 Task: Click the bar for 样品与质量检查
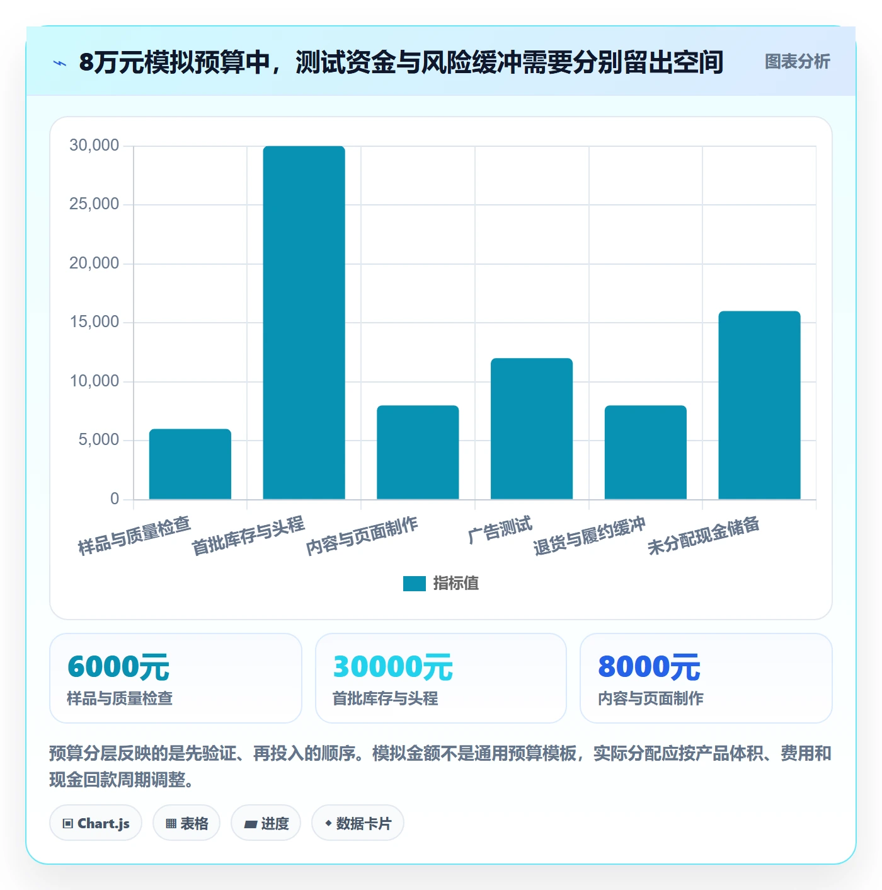click(x=190, y=464)
